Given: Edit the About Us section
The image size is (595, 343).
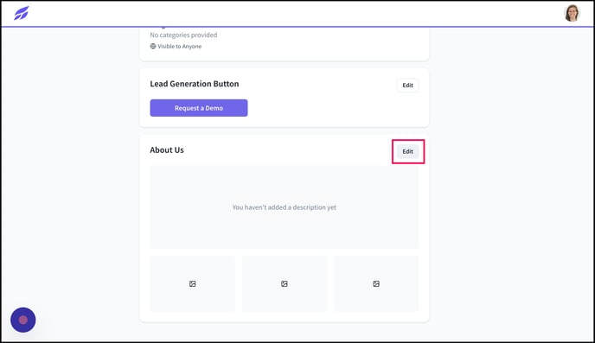Looking at the screenshot, I should (x=407, y=151).
